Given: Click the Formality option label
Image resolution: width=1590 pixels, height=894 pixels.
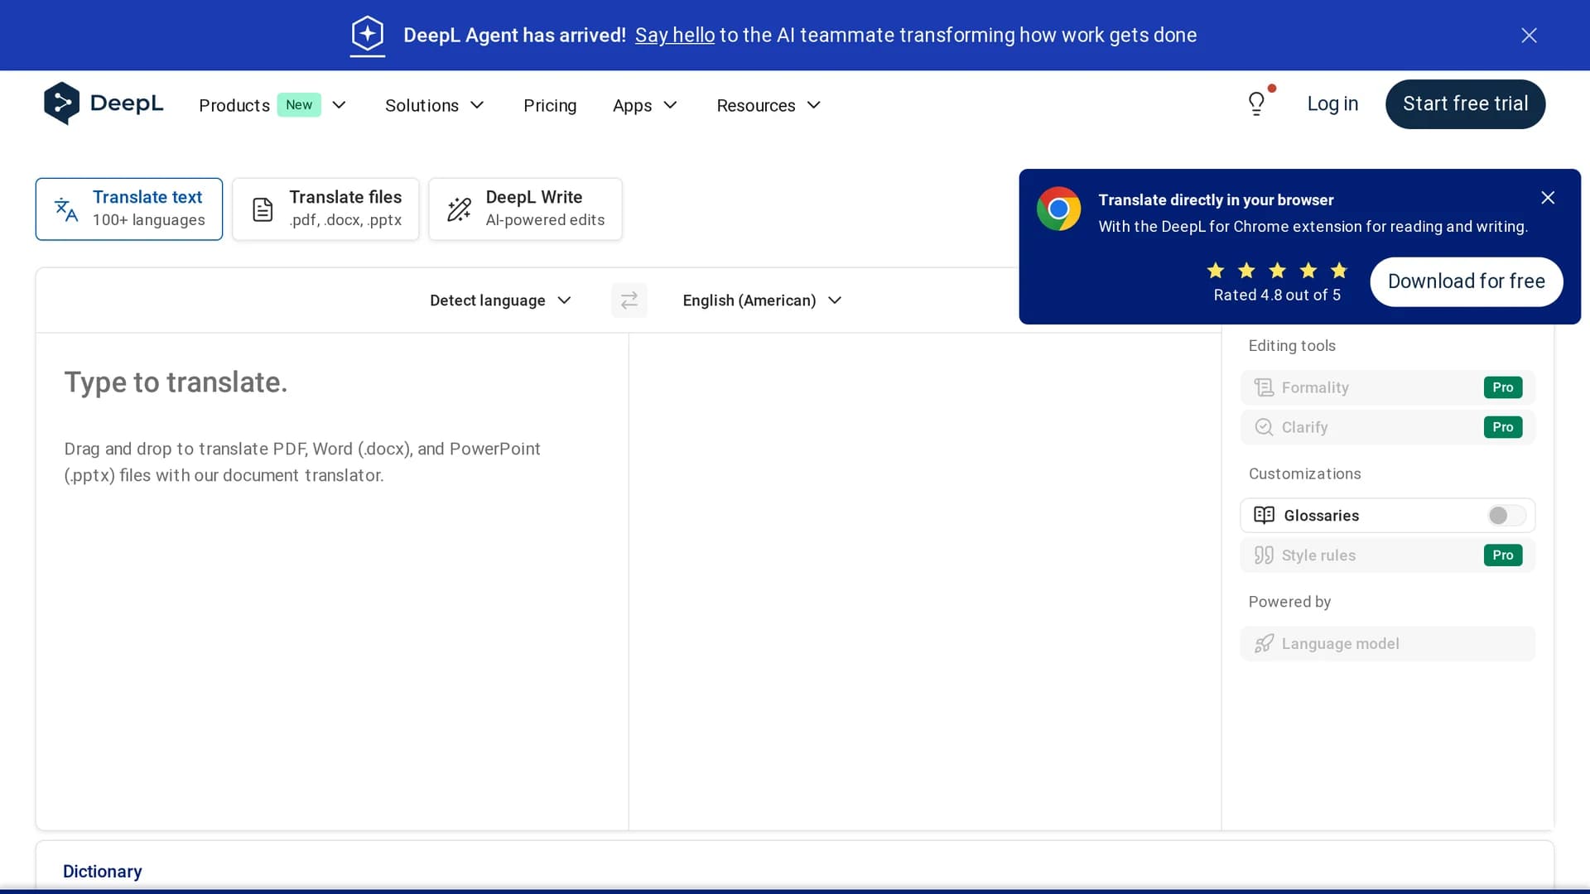Looking at the screenshot, I should click(1315, 387).
